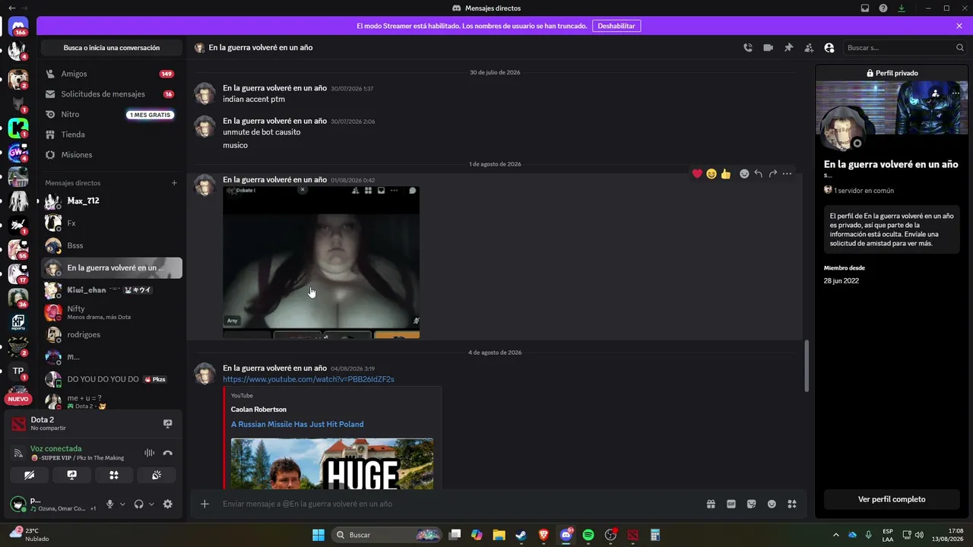Dismiss the Streamer mode banner
Image resolution: width=973 pixels, height=547 pixels.
point(959,26)
